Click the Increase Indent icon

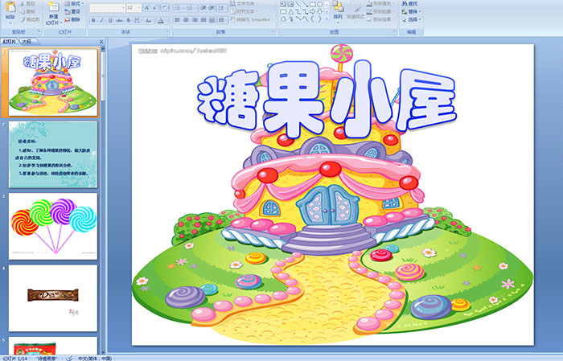pos(212,7)
